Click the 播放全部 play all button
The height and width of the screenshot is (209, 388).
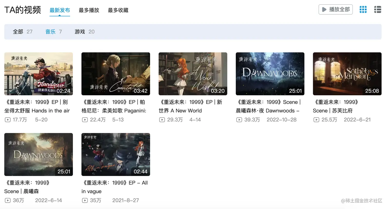(x=336, y=9)
